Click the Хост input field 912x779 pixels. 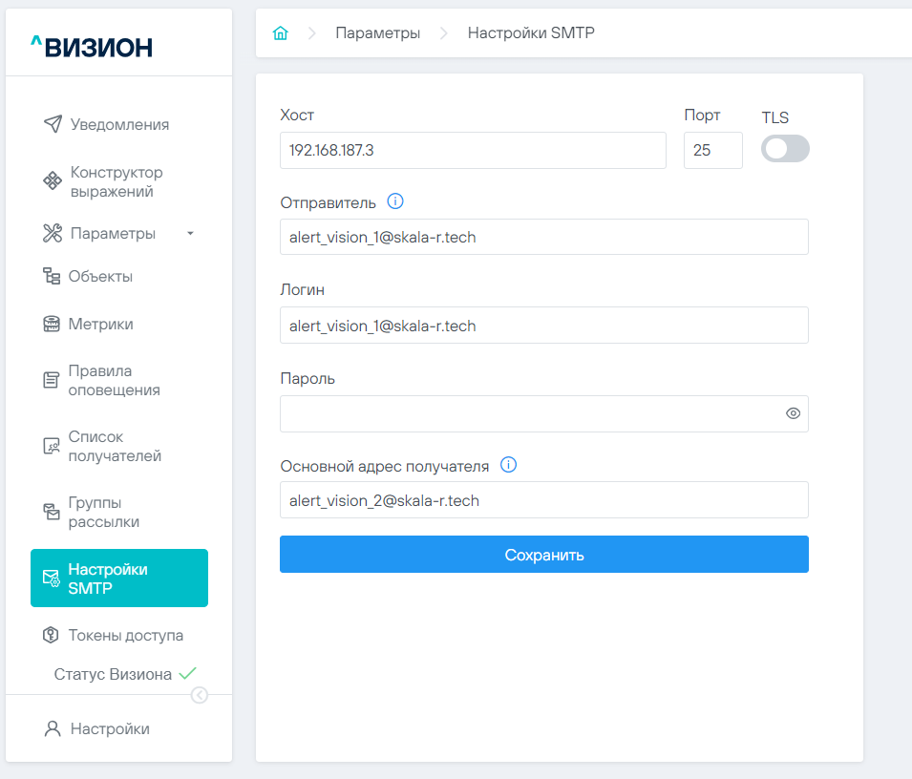[x=473, y=151]
